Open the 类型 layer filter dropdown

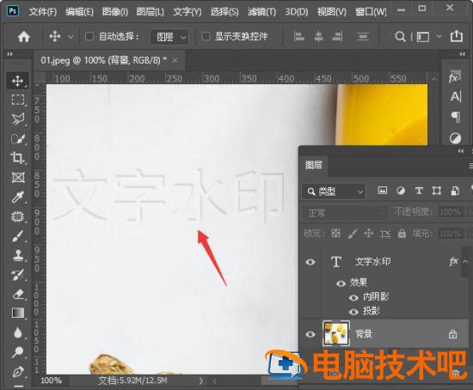point(334,192)
